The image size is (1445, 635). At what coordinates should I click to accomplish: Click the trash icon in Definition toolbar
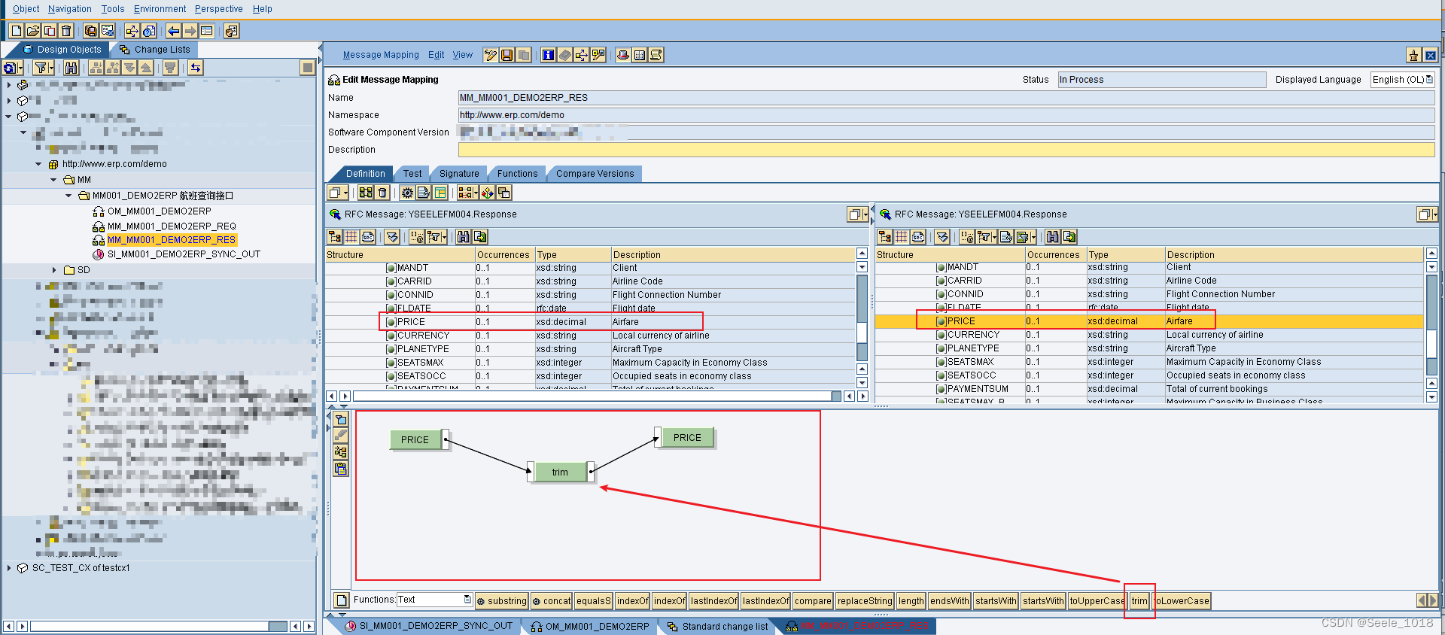coord(382,193)
